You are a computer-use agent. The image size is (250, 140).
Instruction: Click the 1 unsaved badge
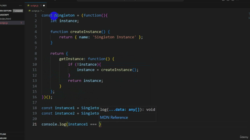pyautogui.click(x=18, y=11)
